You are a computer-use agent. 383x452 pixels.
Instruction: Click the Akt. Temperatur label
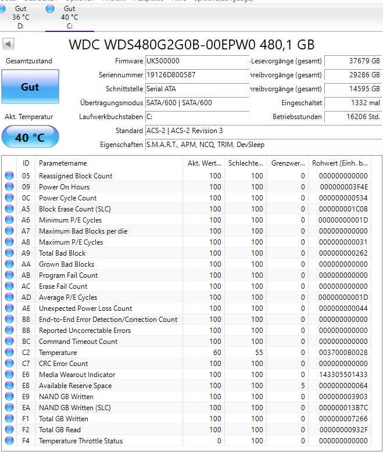coord(29,117)
